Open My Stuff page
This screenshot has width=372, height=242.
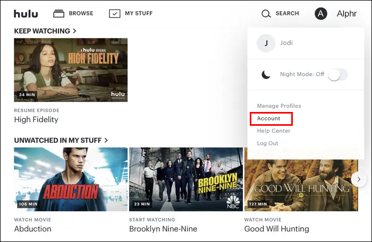(x=139, y=13)
